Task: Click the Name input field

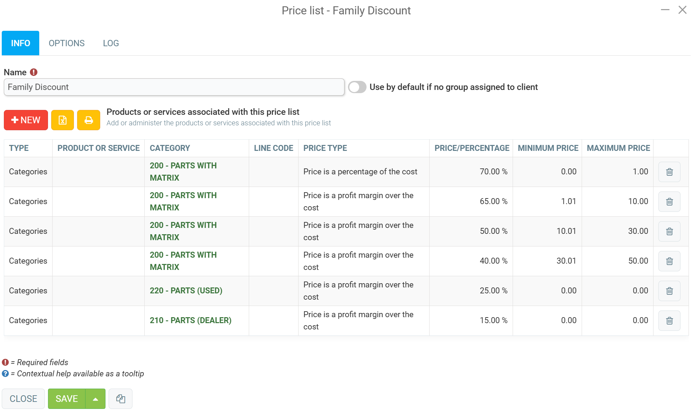Action: point(174,87)
